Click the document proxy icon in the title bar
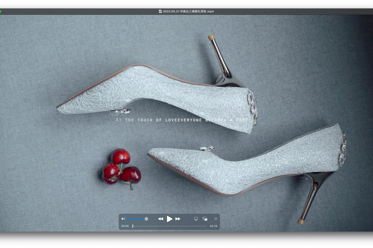Image resolution: width=373 pixels, height=248 pixels. [160, 11]
